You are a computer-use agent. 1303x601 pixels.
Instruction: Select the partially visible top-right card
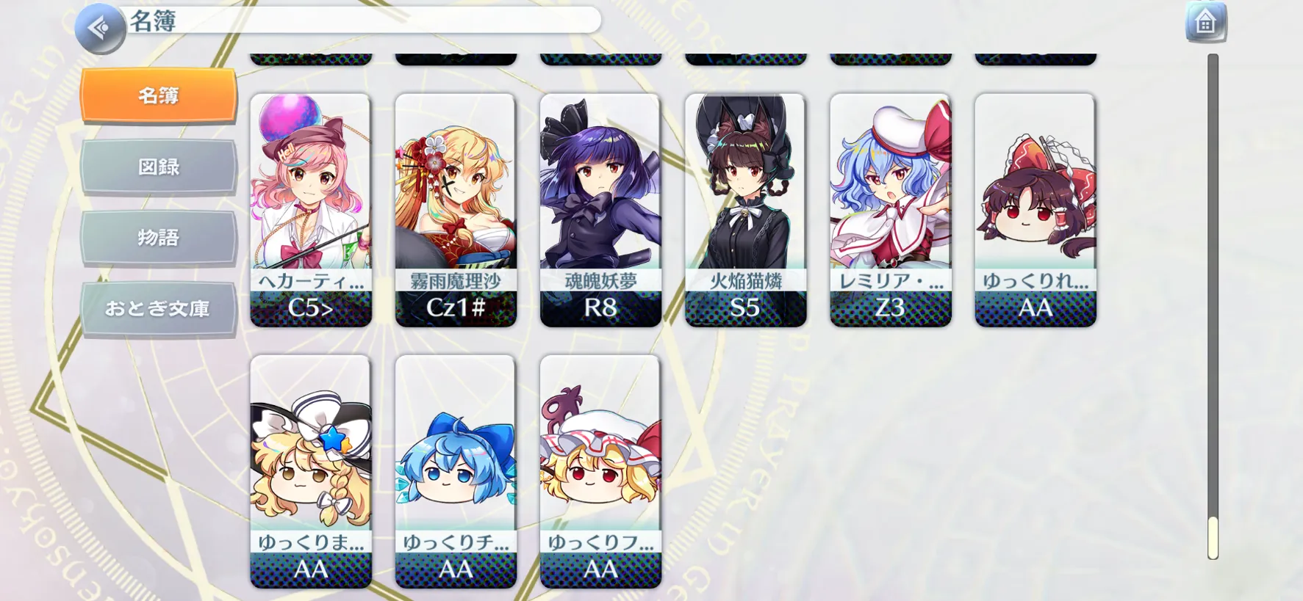pyautogui.click(x=1035, y=59)
